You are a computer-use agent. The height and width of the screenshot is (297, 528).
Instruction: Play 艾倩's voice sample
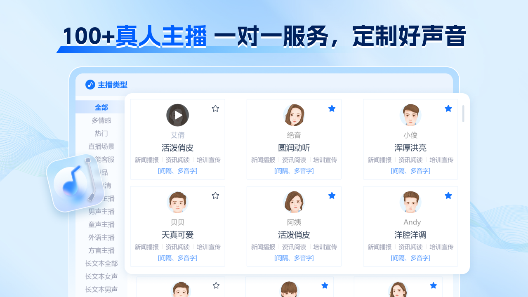click(177, 115)
